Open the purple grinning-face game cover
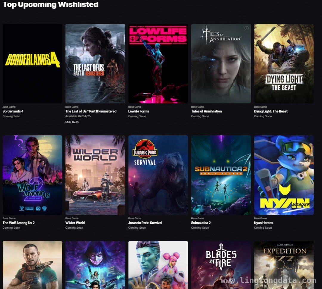The height and width of the screenshot is (289, 322). (x=95, y=265)
